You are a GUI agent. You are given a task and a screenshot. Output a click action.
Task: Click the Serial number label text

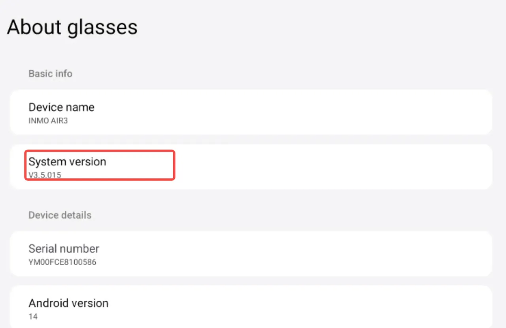point(64,249)
